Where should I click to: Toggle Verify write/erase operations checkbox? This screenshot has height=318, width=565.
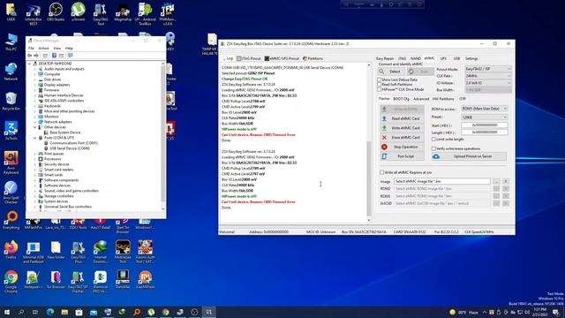click(x=433, y=148)
